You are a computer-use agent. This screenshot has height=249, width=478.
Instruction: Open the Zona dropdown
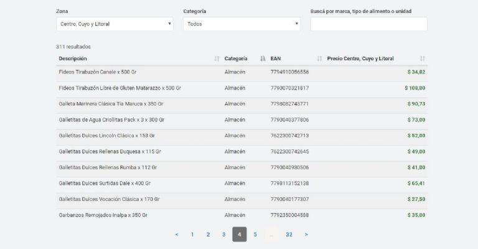115,24
